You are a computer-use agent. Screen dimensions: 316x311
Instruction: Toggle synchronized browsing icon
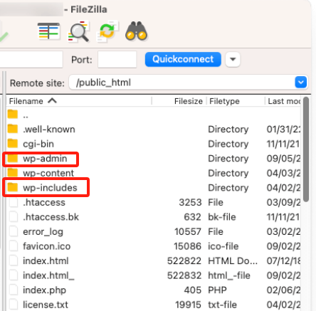107,31
